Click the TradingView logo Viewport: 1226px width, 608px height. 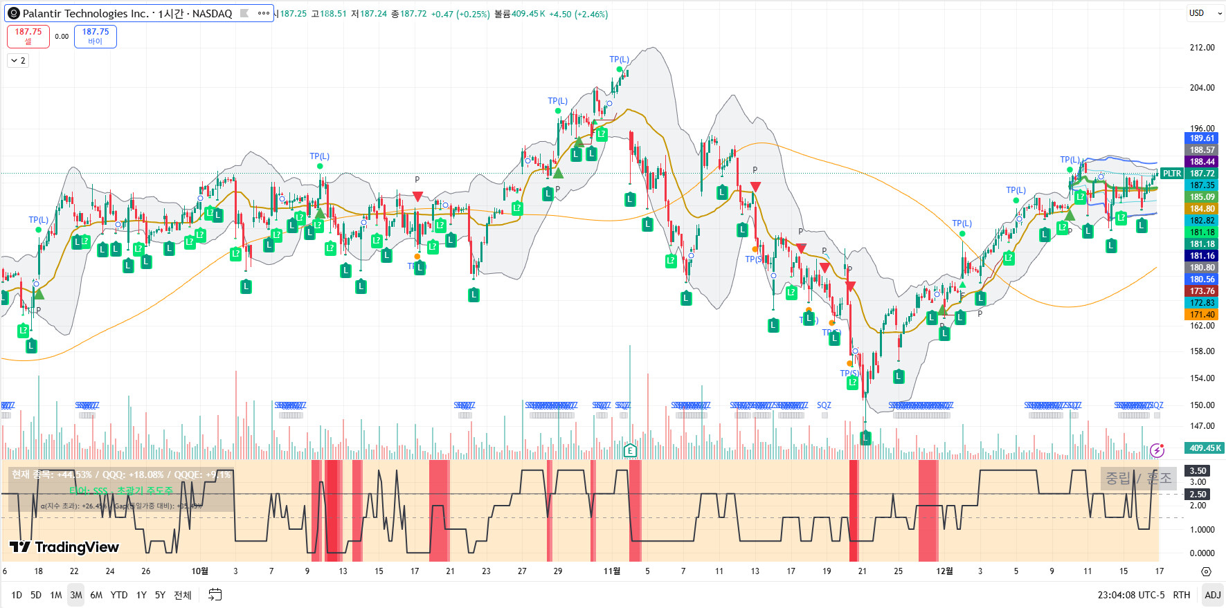pos(64,547)
